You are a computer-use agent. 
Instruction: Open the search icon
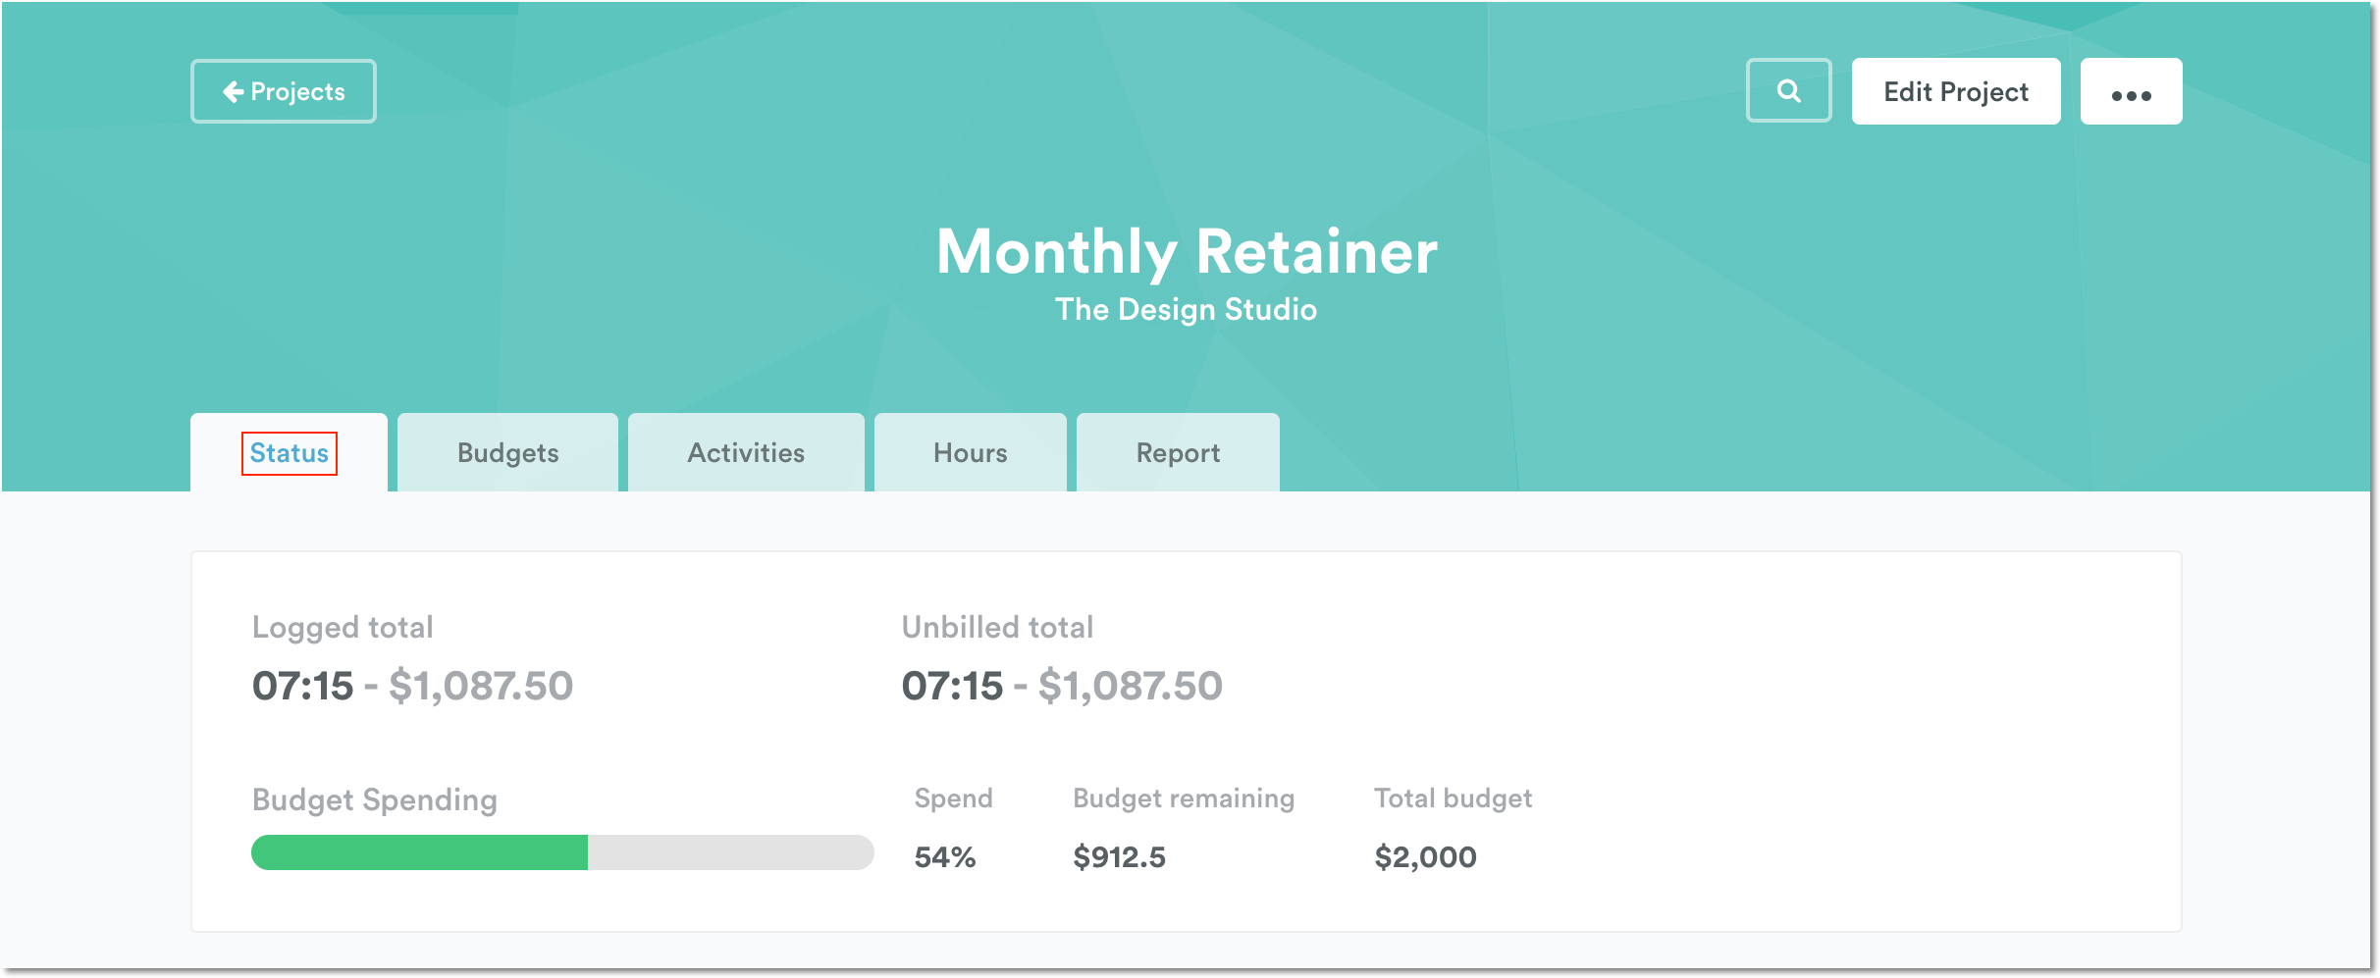pos(1788,90)
